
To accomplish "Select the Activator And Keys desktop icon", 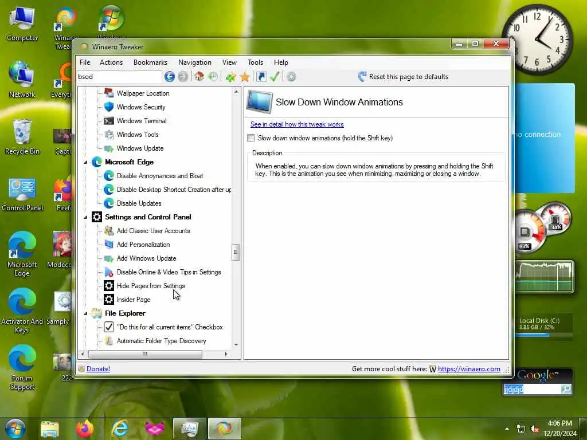I will (22, 311).
